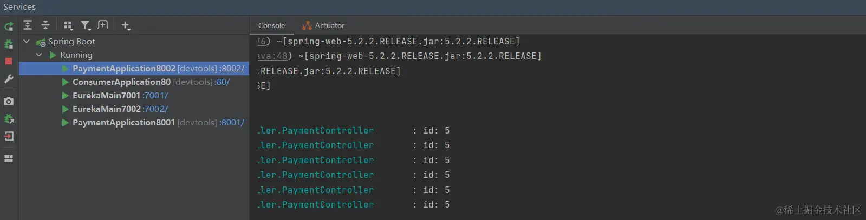Select ConsumerApplication80 in the services tree
The image size is (866, 220).
coord(121,82)
